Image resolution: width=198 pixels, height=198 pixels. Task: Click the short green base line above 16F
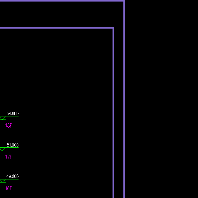click(3, 182)
